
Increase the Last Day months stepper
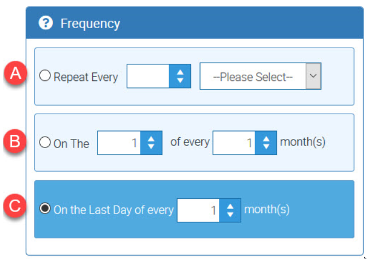tap(230, 206)
